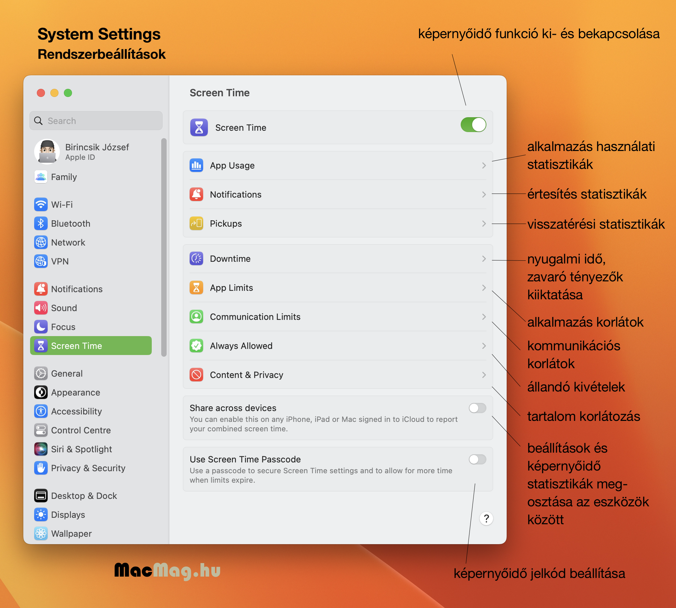Open the App Usage row label
676x608 pixels.
tap(232, 166)
